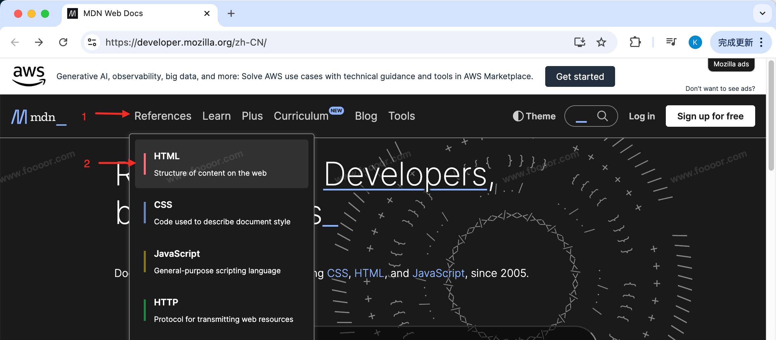Expand the References menu

[x=163, y=116]
